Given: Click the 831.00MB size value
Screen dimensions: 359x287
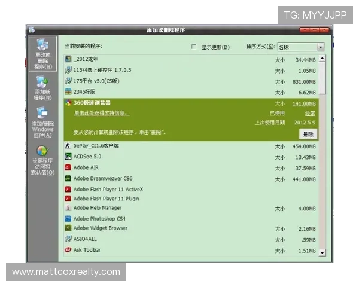Looking at the screenshot, I should [304, 82].
